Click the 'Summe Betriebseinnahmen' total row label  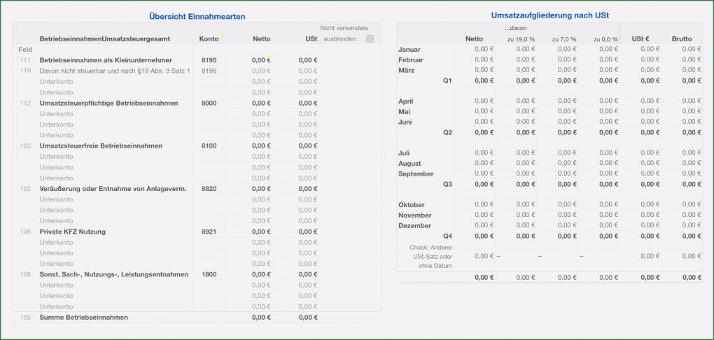[x=83, y=318]
